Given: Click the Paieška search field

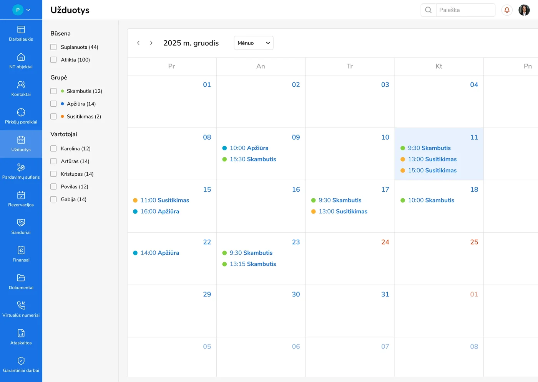Looking at the screenshot, I should [x=465, y=10].
